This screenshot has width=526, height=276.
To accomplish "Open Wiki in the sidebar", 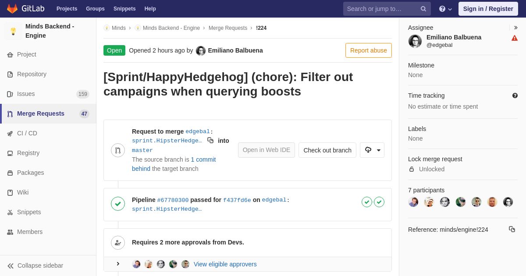I will click(x=48, y=192).
